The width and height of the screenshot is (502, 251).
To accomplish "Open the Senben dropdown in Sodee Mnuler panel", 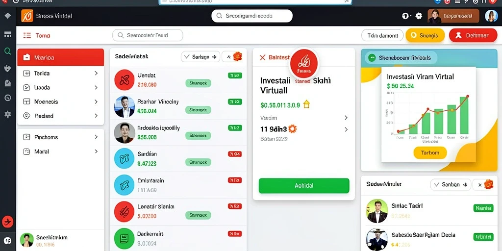I will pos(451,185).
